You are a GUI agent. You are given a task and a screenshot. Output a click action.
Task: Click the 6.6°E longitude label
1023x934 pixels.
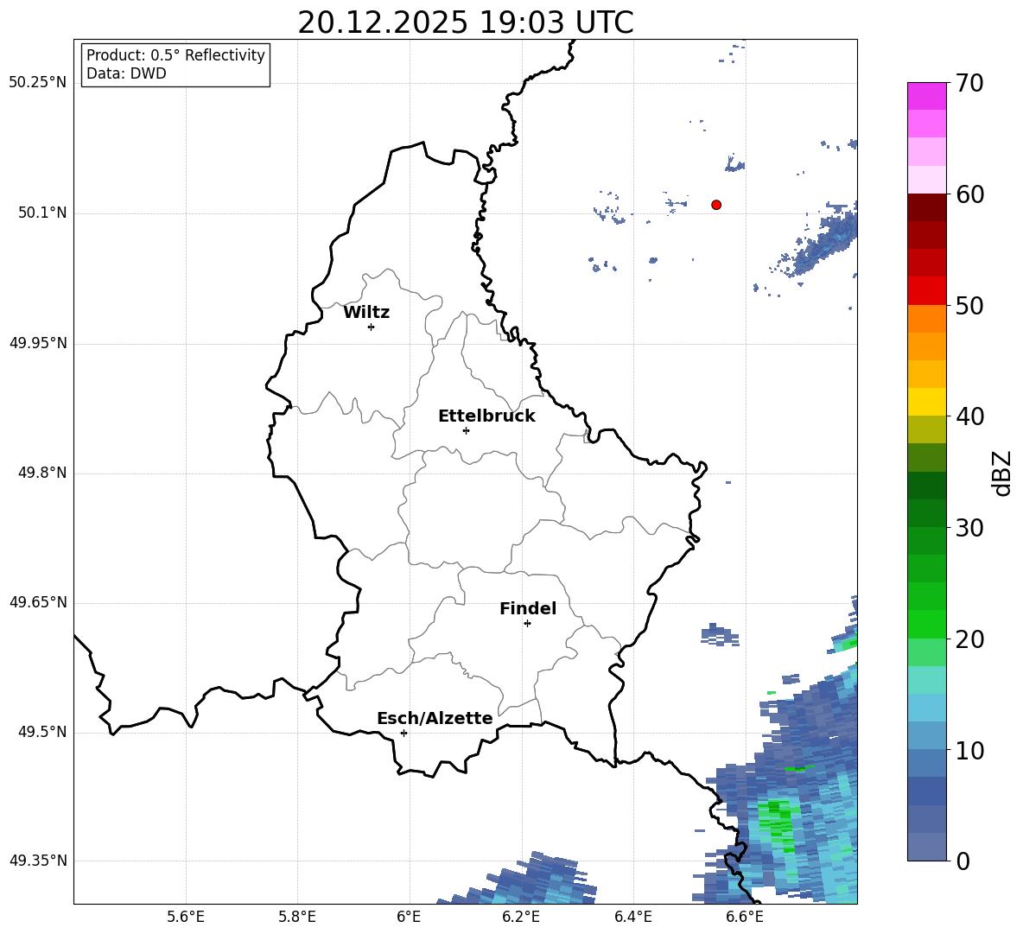745,917
